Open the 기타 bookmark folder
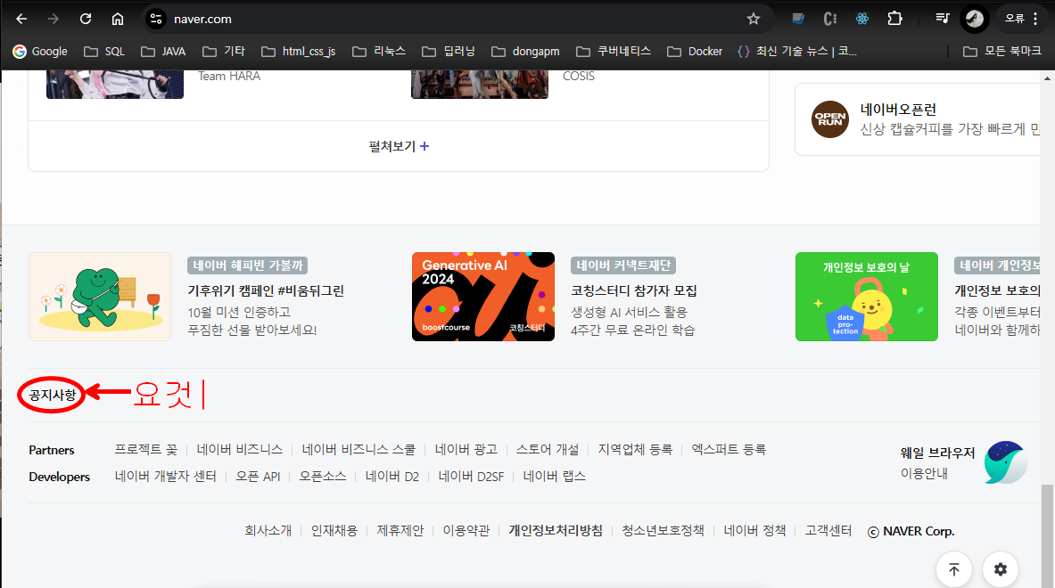Image resolution: width=1055 pixels, height=588 pixels. 224,51
